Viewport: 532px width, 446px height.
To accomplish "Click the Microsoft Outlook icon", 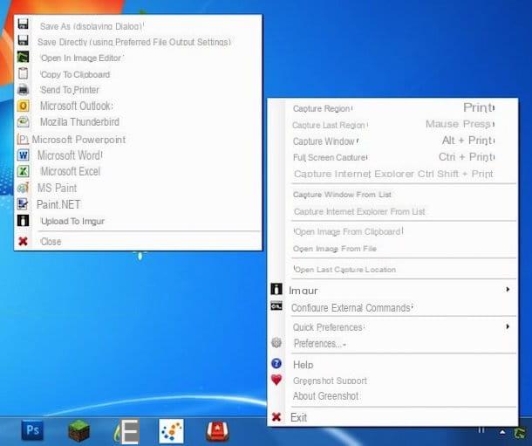I will point(23,106).
